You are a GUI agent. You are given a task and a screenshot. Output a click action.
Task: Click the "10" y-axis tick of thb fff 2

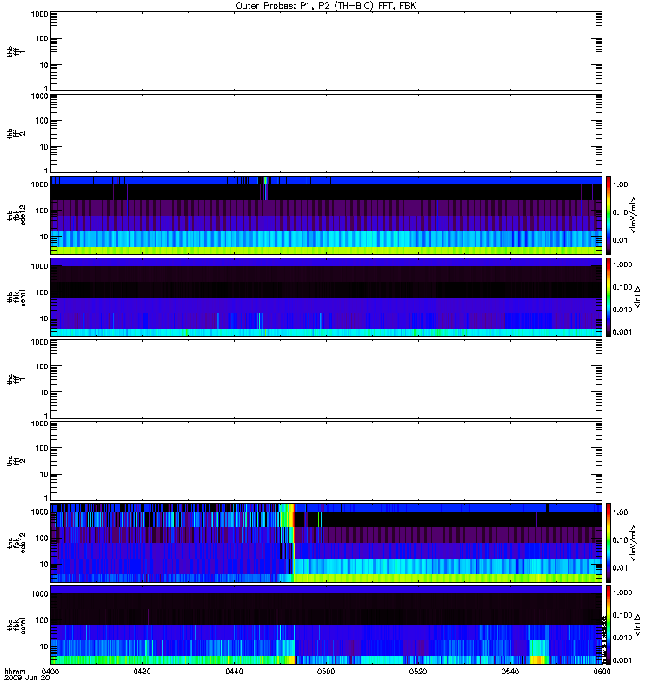44,147
